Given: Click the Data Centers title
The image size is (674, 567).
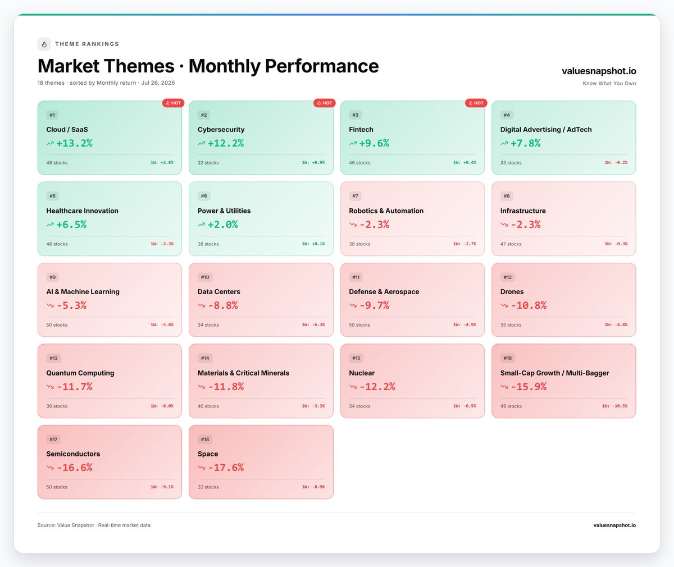Looking at the screenshot, I should [218, 292].
